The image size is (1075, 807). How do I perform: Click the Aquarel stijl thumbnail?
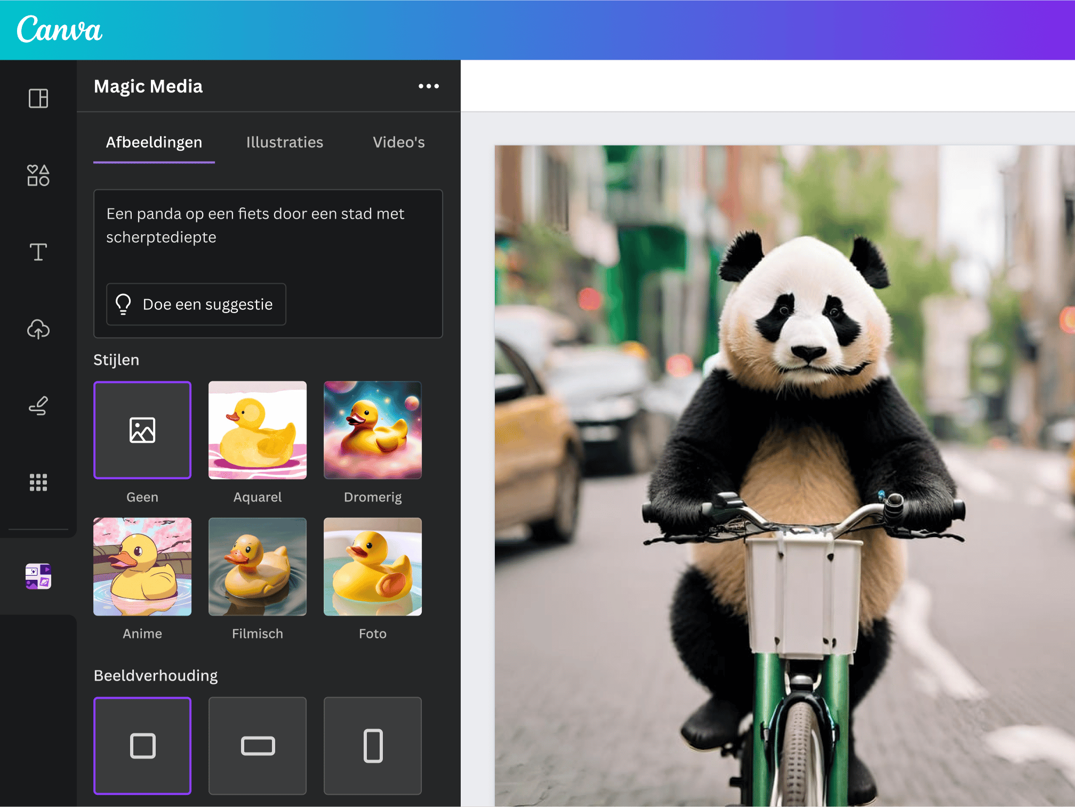tap(258, 429)
